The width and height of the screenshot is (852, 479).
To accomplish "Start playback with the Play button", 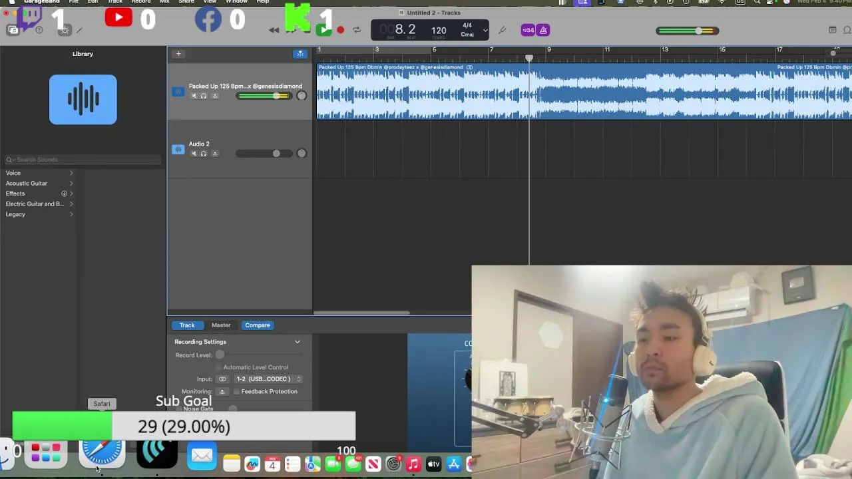I will coord(323,30).
